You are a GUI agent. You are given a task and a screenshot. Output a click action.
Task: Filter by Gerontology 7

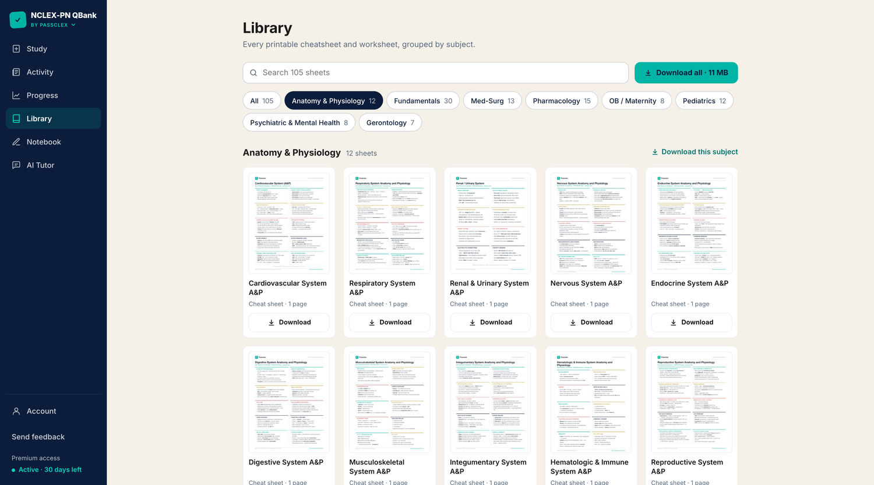(390, 123)
